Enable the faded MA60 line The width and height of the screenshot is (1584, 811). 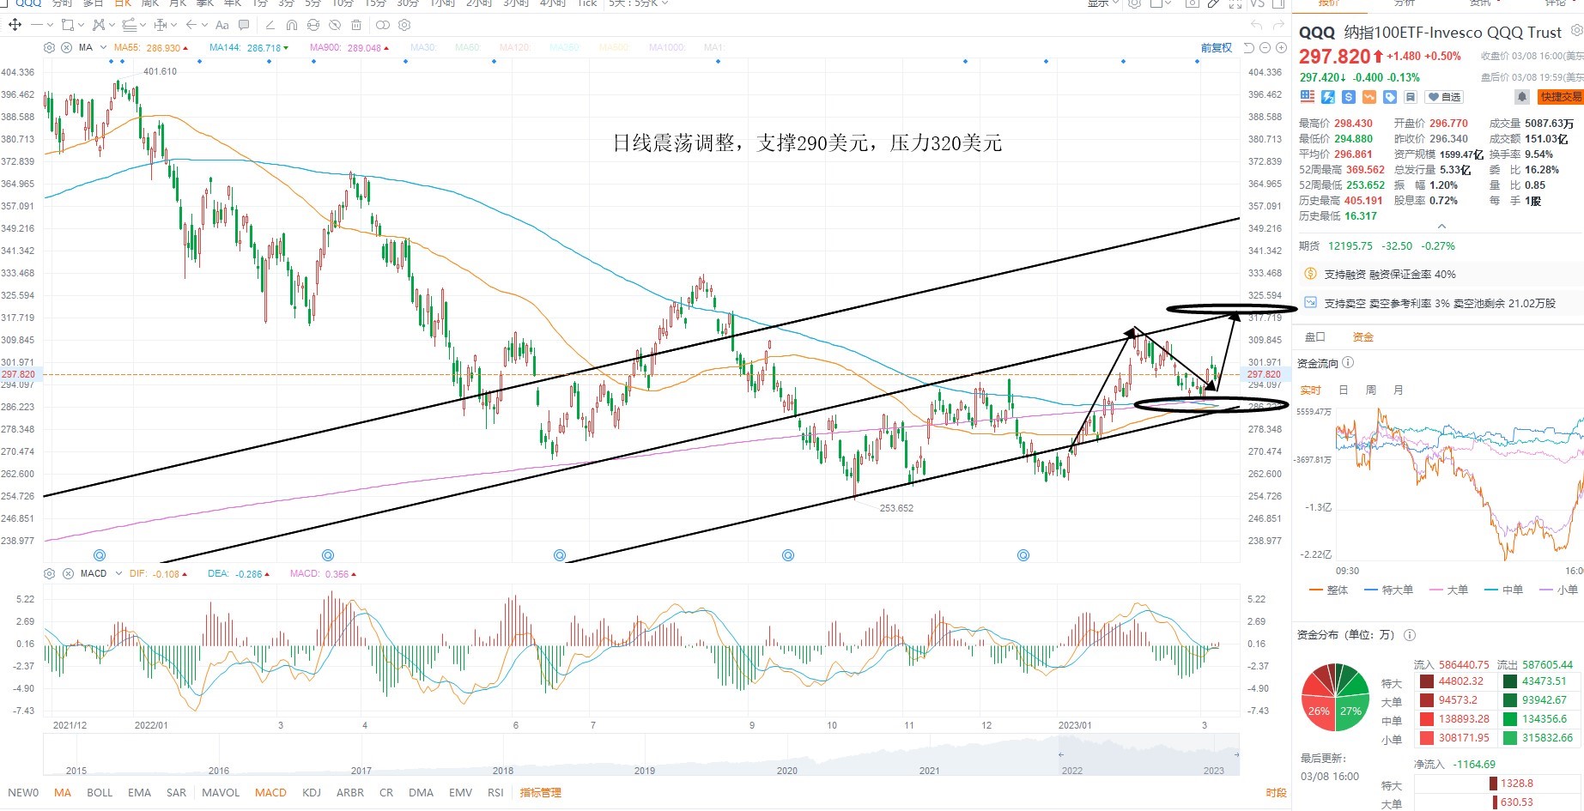(467, 48)
